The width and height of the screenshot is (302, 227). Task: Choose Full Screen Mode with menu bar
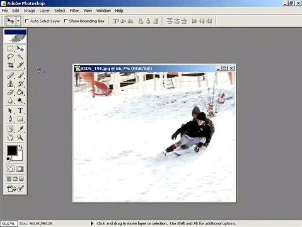pyautogui.click(x=15, y=179)
